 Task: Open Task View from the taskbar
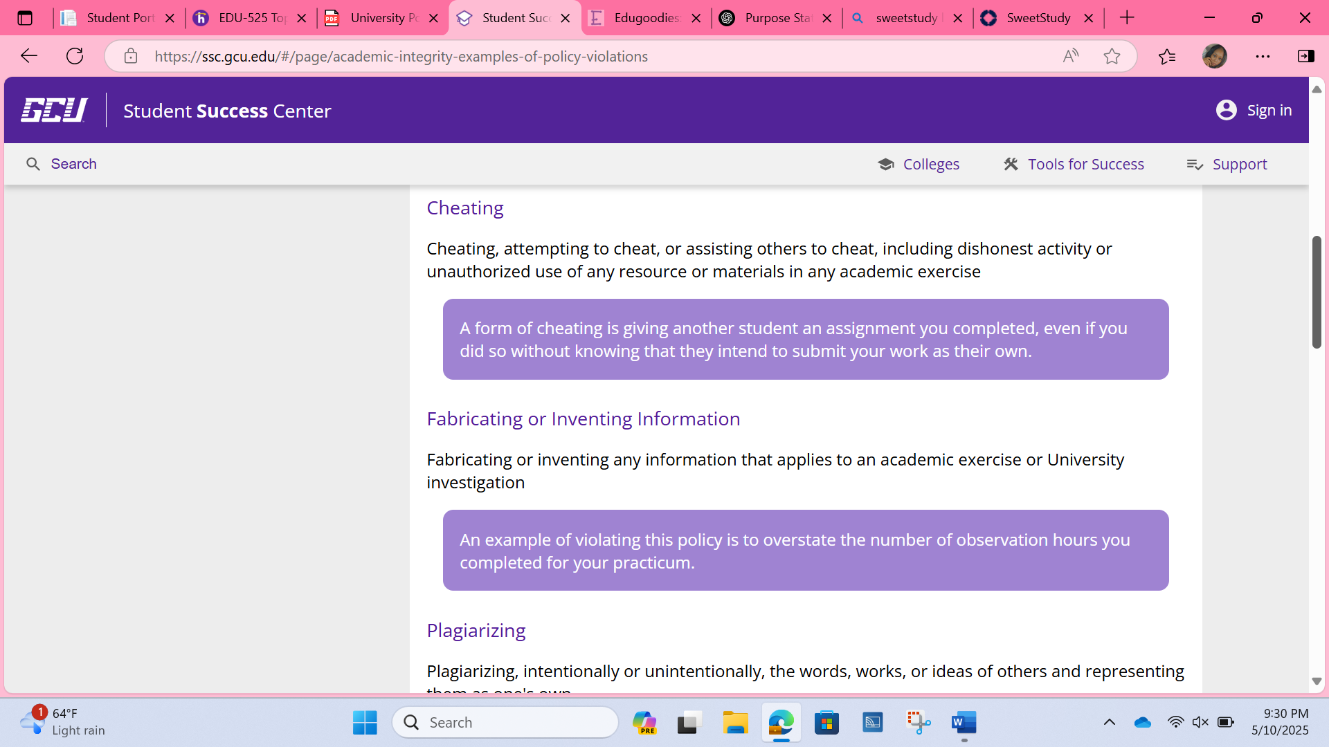[x=689, y=723]
